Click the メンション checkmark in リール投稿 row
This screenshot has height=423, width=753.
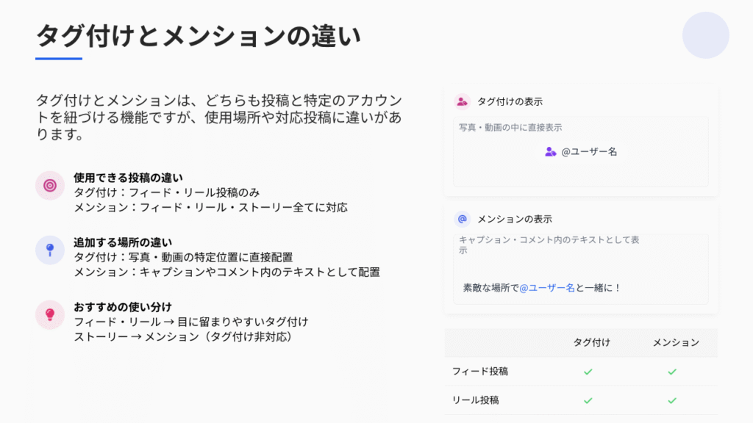pyautogui.click(x=671, y=400)
